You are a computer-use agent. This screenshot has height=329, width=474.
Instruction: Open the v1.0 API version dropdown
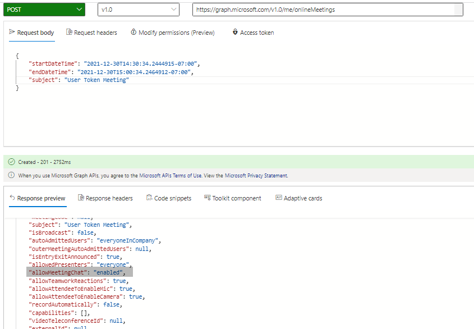point(139,10)
